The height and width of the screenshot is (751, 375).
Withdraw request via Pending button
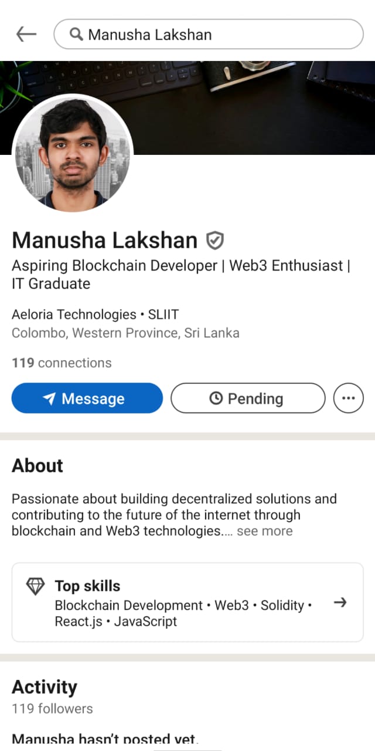[x=247, y=398]
